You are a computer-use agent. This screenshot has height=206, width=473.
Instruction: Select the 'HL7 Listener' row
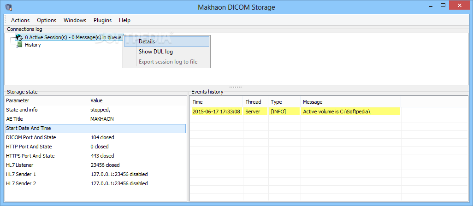point(95,165)
